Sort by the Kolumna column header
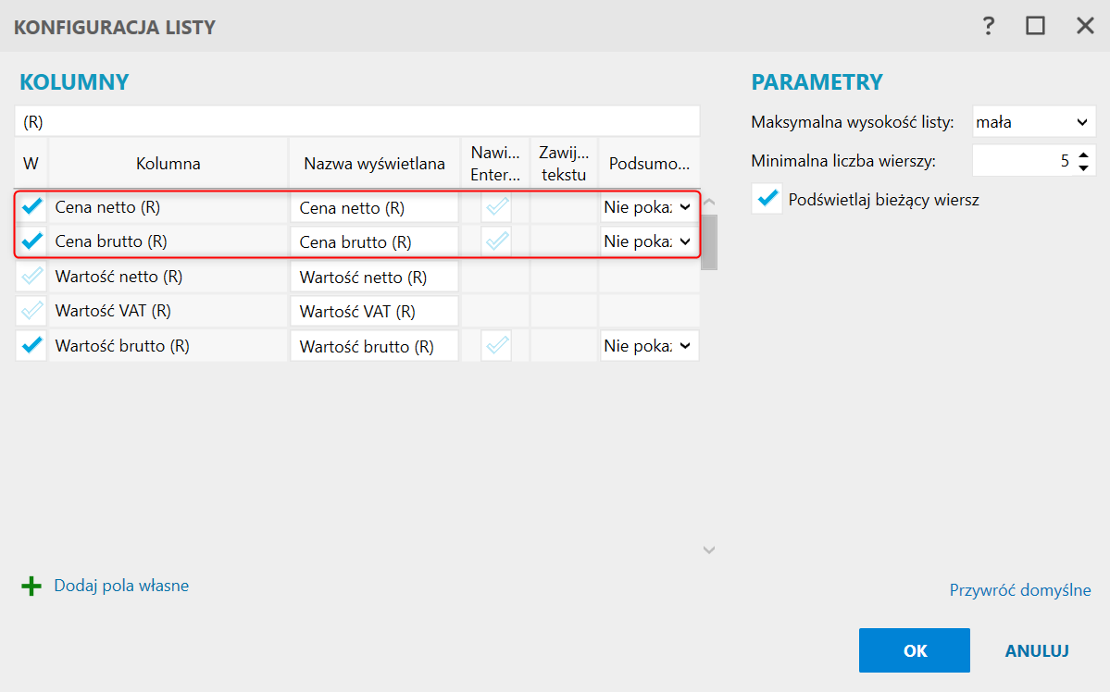The height and width of the screenshot is (692, 1110). [168, 164]
